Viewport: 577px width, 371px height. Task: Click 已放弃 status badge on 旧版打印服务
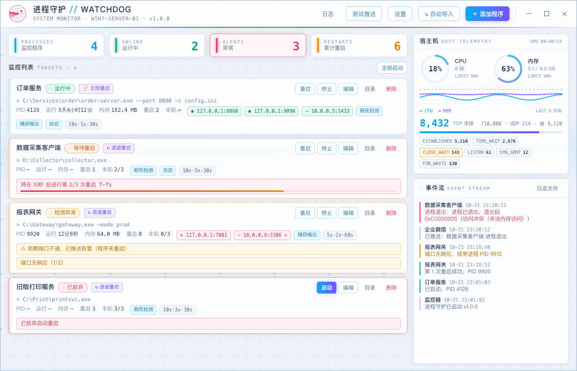pyautogui.click(x=73, y=287)
